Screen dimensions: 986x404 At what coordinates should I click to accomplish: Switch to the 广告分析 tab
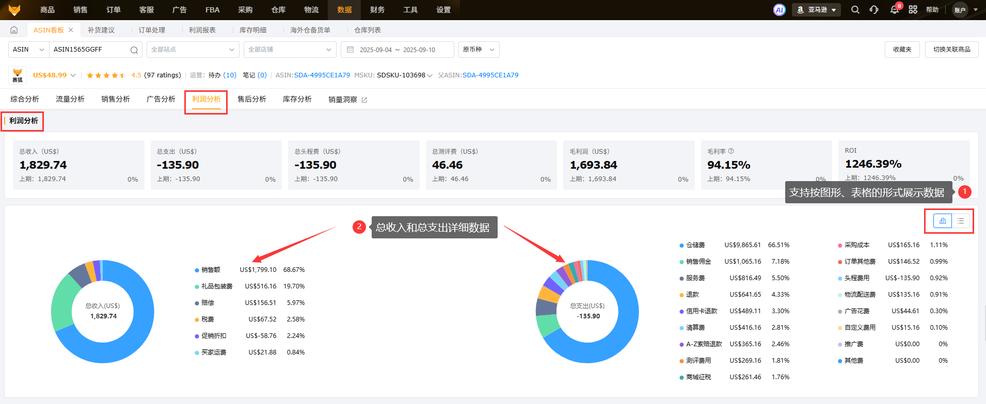coord(161,99)
